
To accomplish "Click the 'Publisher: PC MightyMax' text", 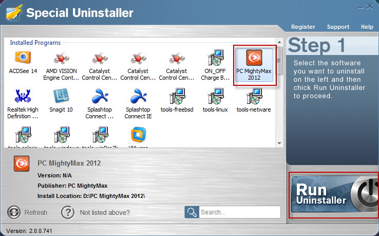I will 72,186.
